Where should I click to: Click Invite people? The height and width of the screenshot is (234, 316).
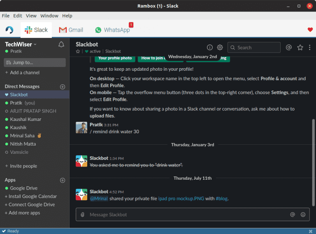click(x=21, y=166)
